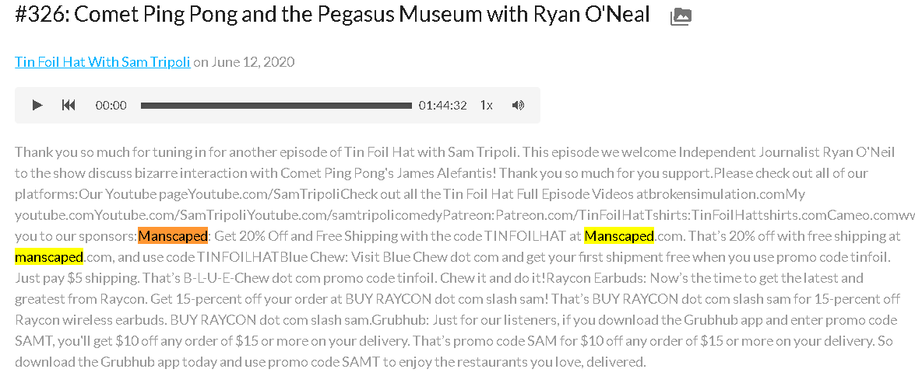Click the 00:00 elapsed time display

point(111,106)
